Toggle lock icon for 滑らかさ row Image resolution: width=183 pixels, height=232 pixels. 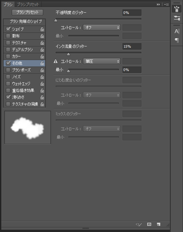[x=42, y=97]
